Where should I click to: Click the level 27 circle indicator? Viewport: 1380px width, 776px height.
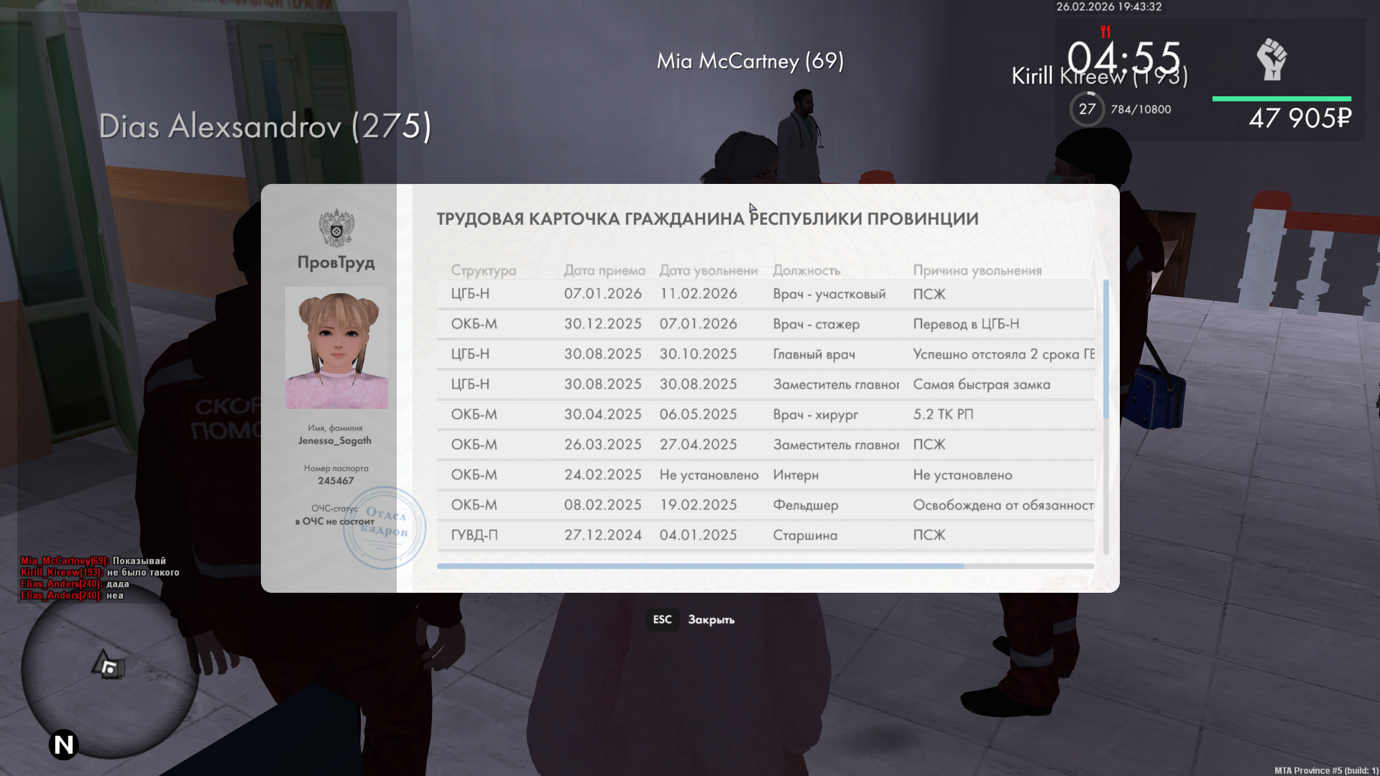1087,109
